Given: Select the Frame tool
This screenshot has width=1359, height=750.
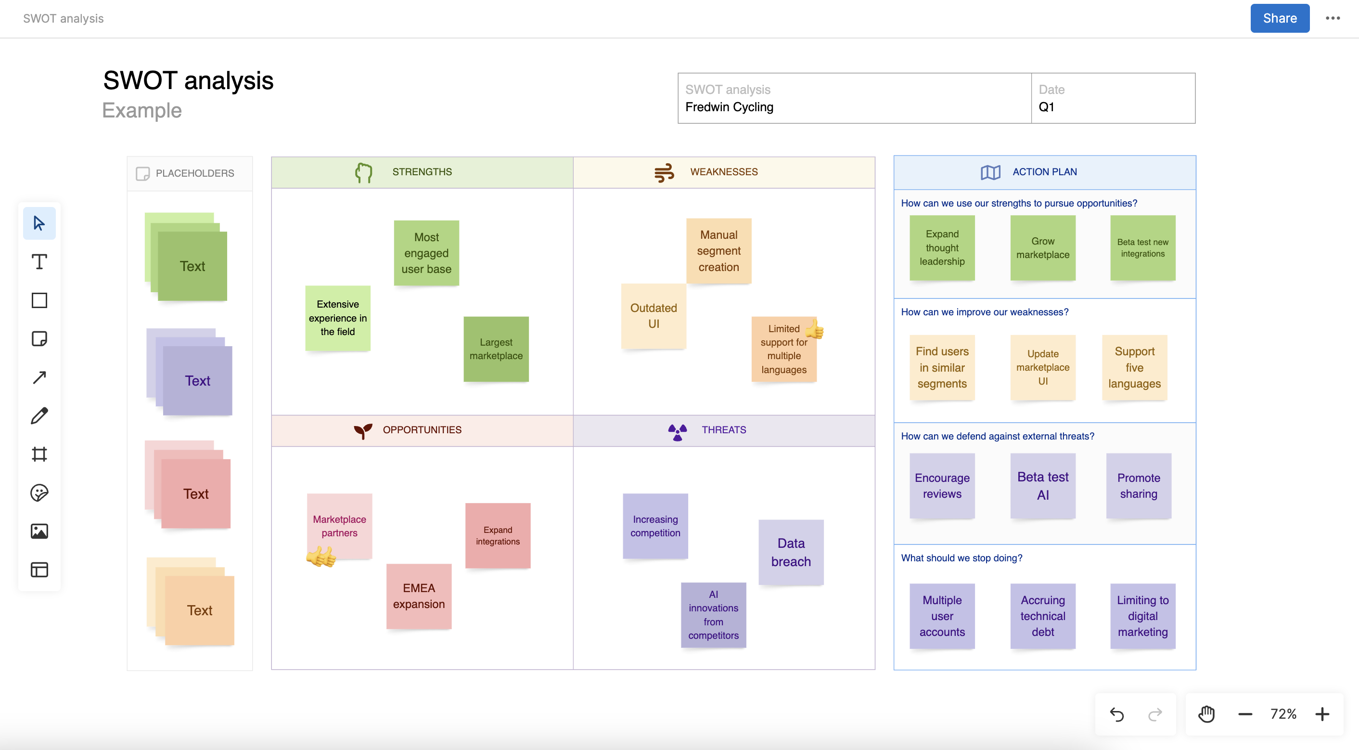Looking at the screenshot, I should (39, 454).
